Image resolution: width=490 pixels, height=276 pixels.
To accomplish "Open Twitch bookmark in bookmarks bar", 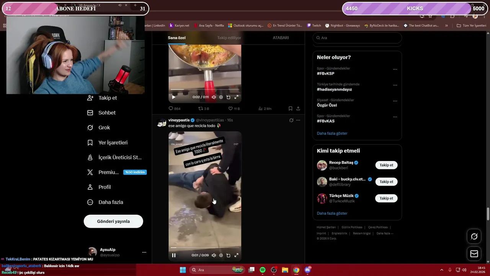I will (x=314, y=25).
